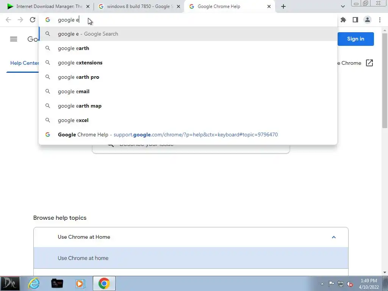Select the Google Chrome Help tab
This screenshot has height=291, width=388.
point(230,6)
